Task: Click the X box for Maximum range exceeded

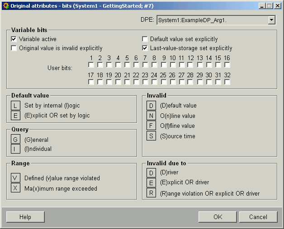Action: pyautogui.click(x=16, y=188)
